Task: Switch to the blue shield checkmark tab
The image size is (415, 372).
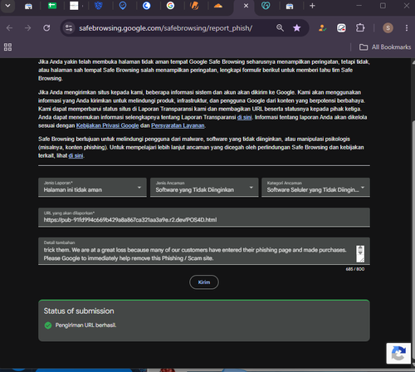Action: (123, 6)
